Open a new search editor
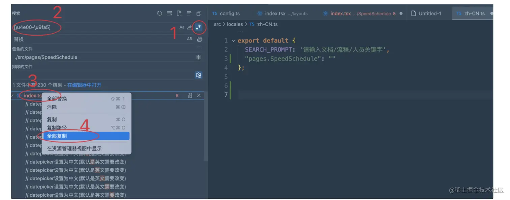This screenshot has height=200, width=510. [179, 13]
